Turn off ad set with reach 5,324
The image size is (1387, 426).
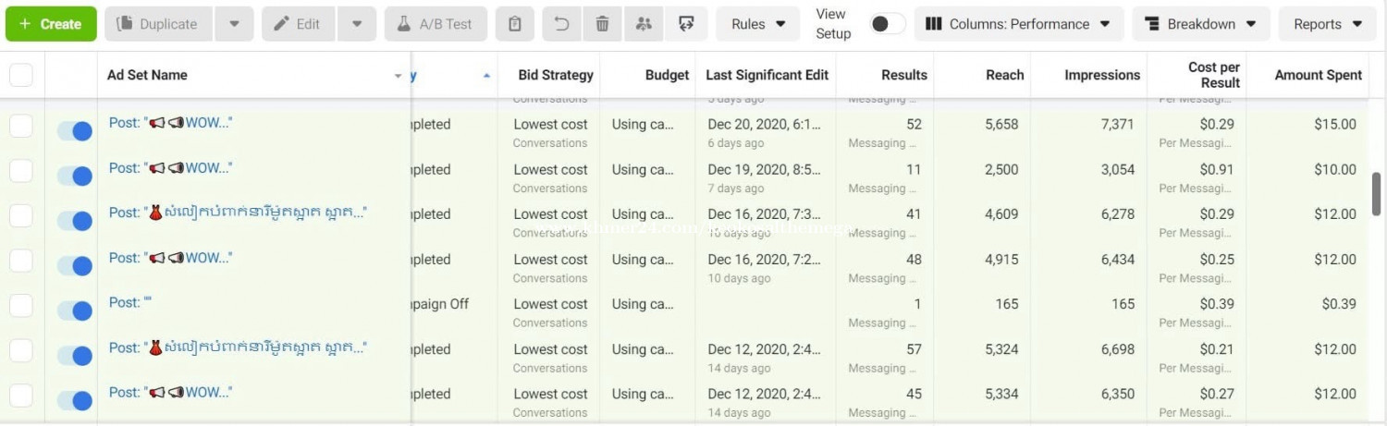(74, 355)
